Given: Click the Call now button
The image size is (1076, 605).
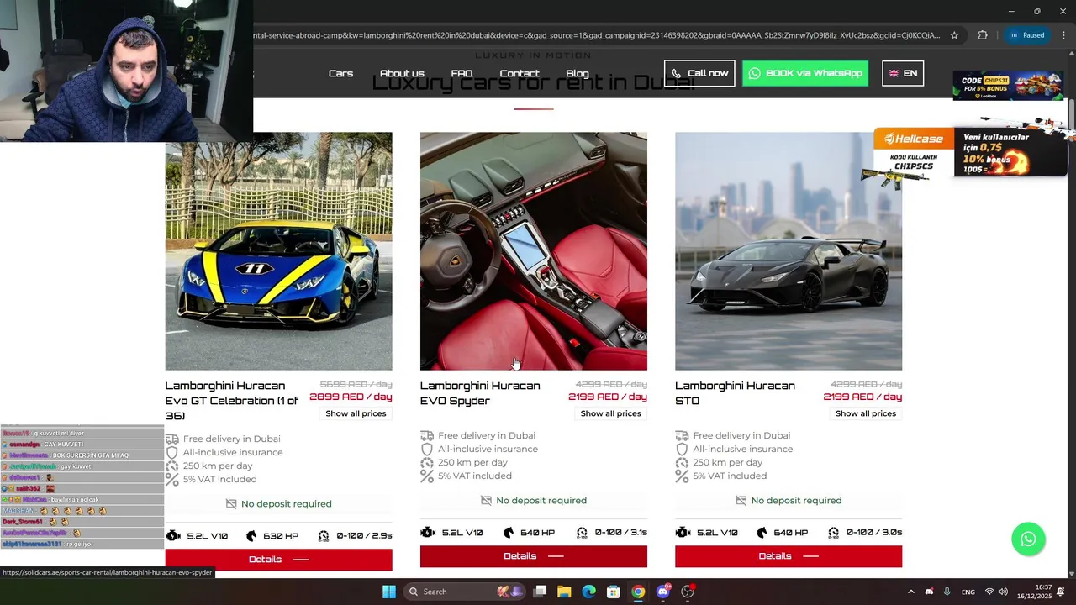Looking at the screenshot, I should pos(699,73).
